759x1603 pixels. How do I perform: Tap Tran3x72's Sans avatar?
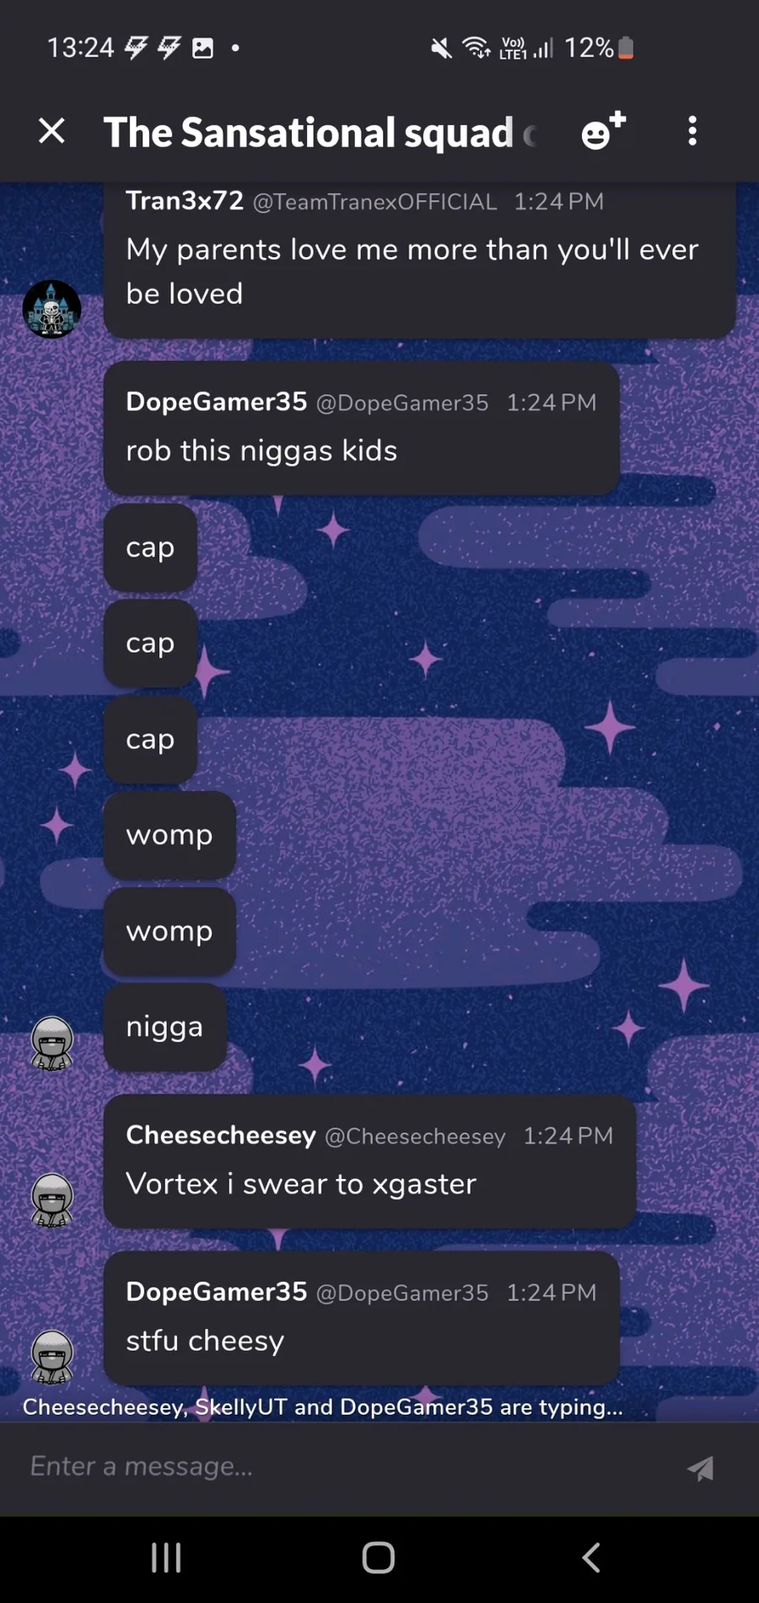[51, 309]
